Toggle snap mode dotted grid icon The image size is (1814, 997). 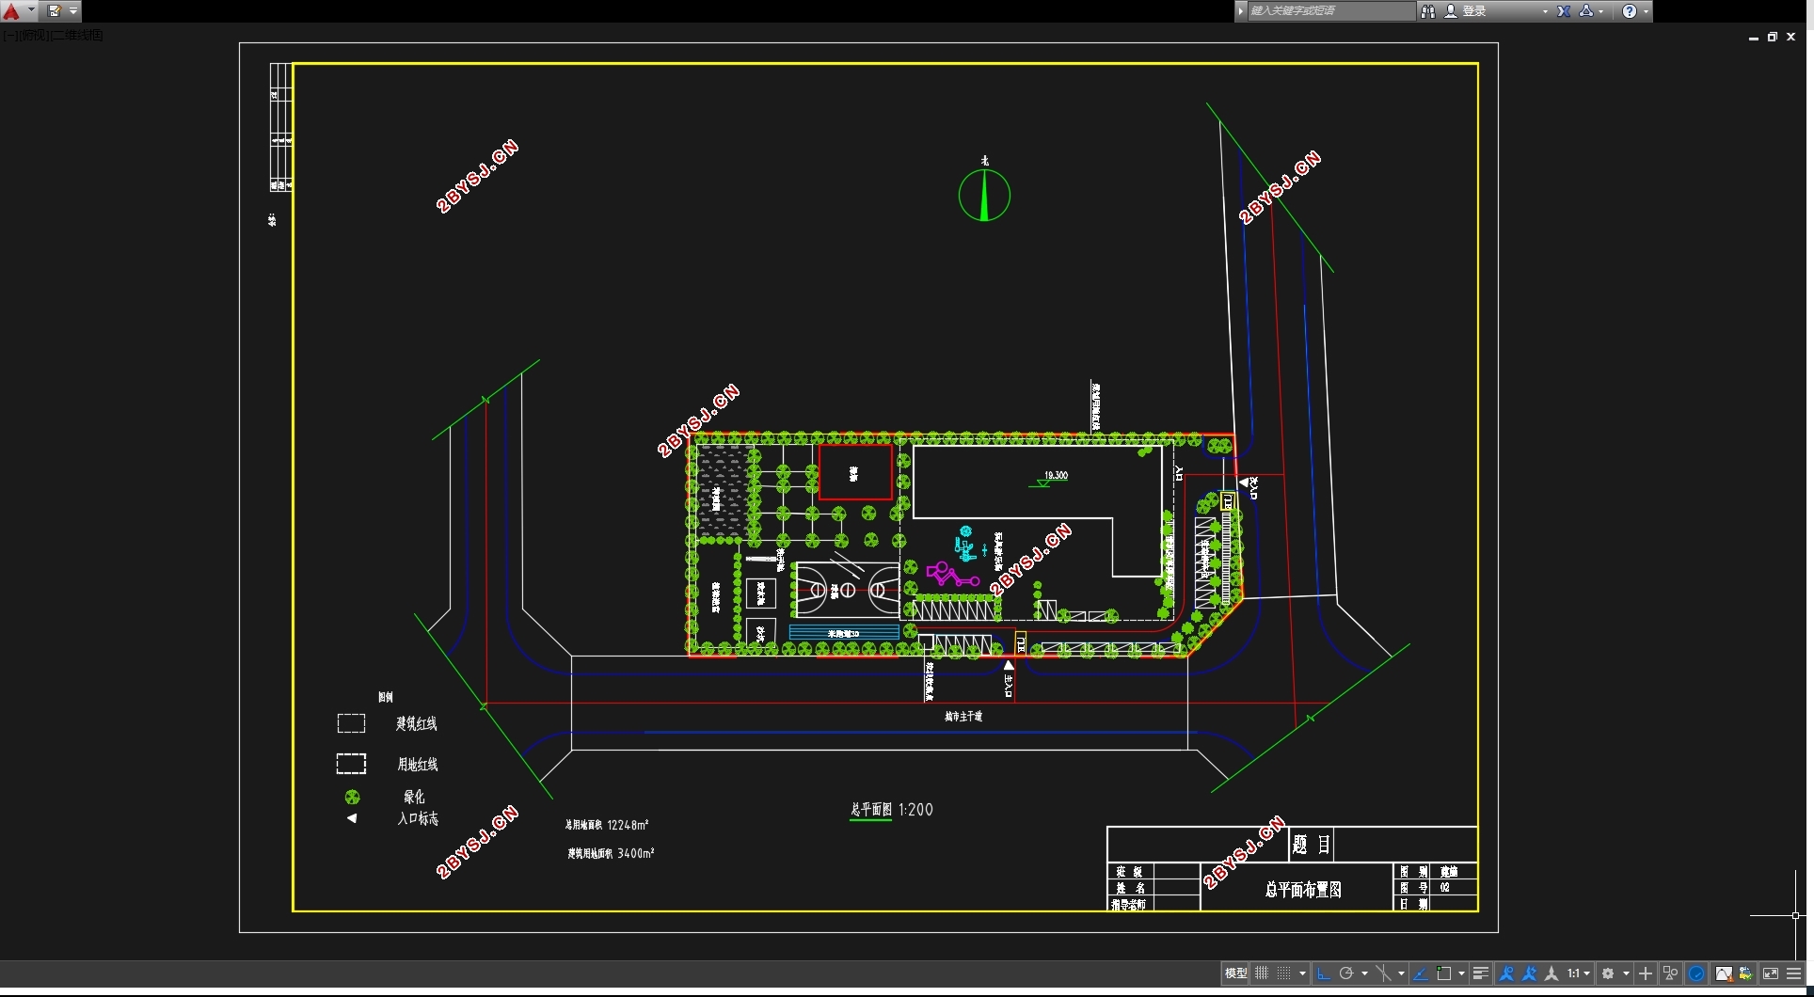1283,973
